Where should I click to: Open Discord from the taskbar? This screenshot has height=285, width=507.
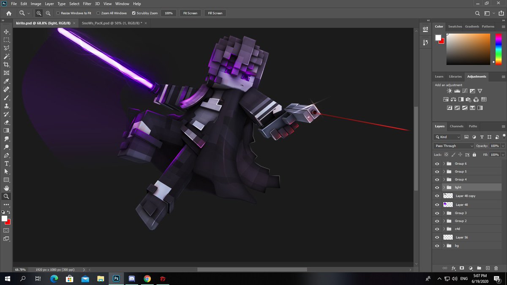click(x=131, y=279)
